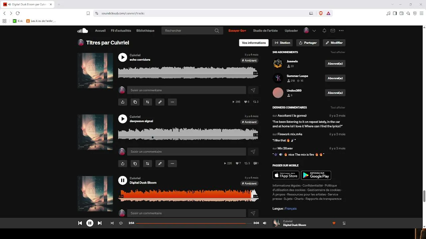The height and width of the screenshot is (239, 426).
Task: Change language via the Français link
Action: coord(291,208)
